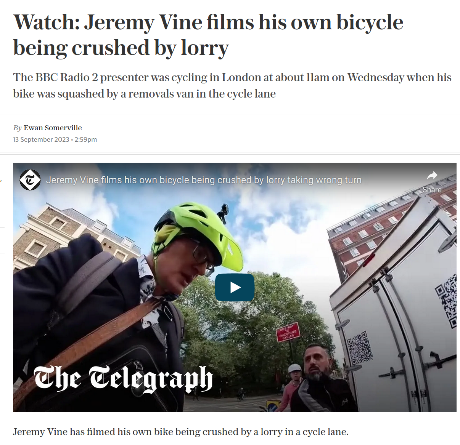Click the share arrow icon on video
The image size is (460, 445).
432,176
